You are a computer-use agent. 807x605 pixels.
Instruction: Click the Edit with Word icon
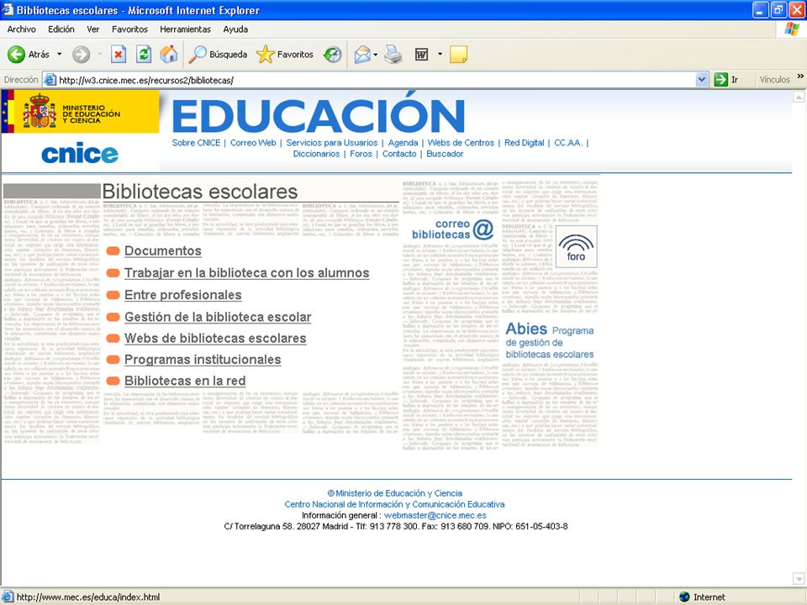pos(421,54)
